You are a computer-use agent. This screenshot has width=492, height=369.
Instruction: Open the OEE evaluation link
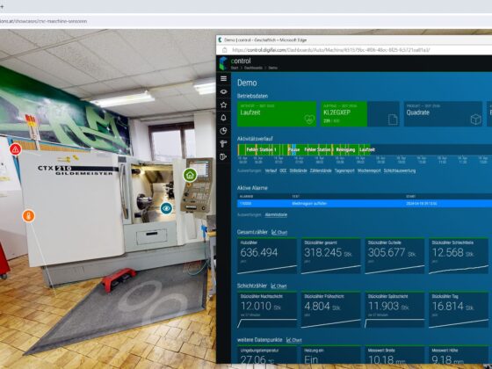283,170
